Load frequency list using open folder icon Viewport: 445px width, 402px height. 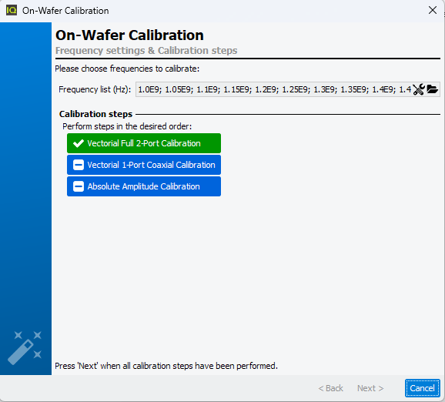point(432,89)
